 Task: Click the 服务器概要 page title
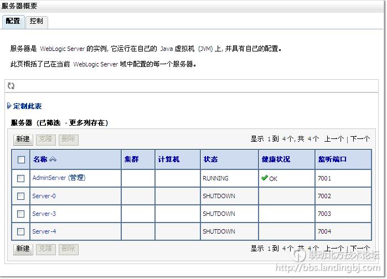coord(19,6)
